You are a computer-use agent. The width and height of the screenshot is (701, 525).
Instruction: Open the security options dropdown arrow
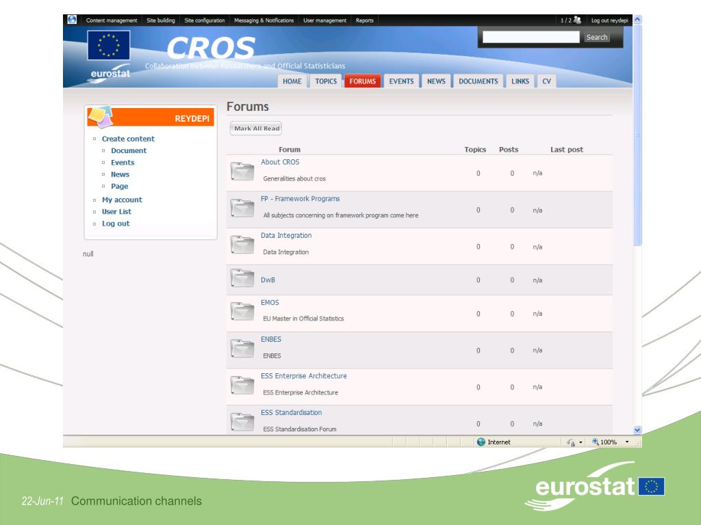tap(581, 442)
